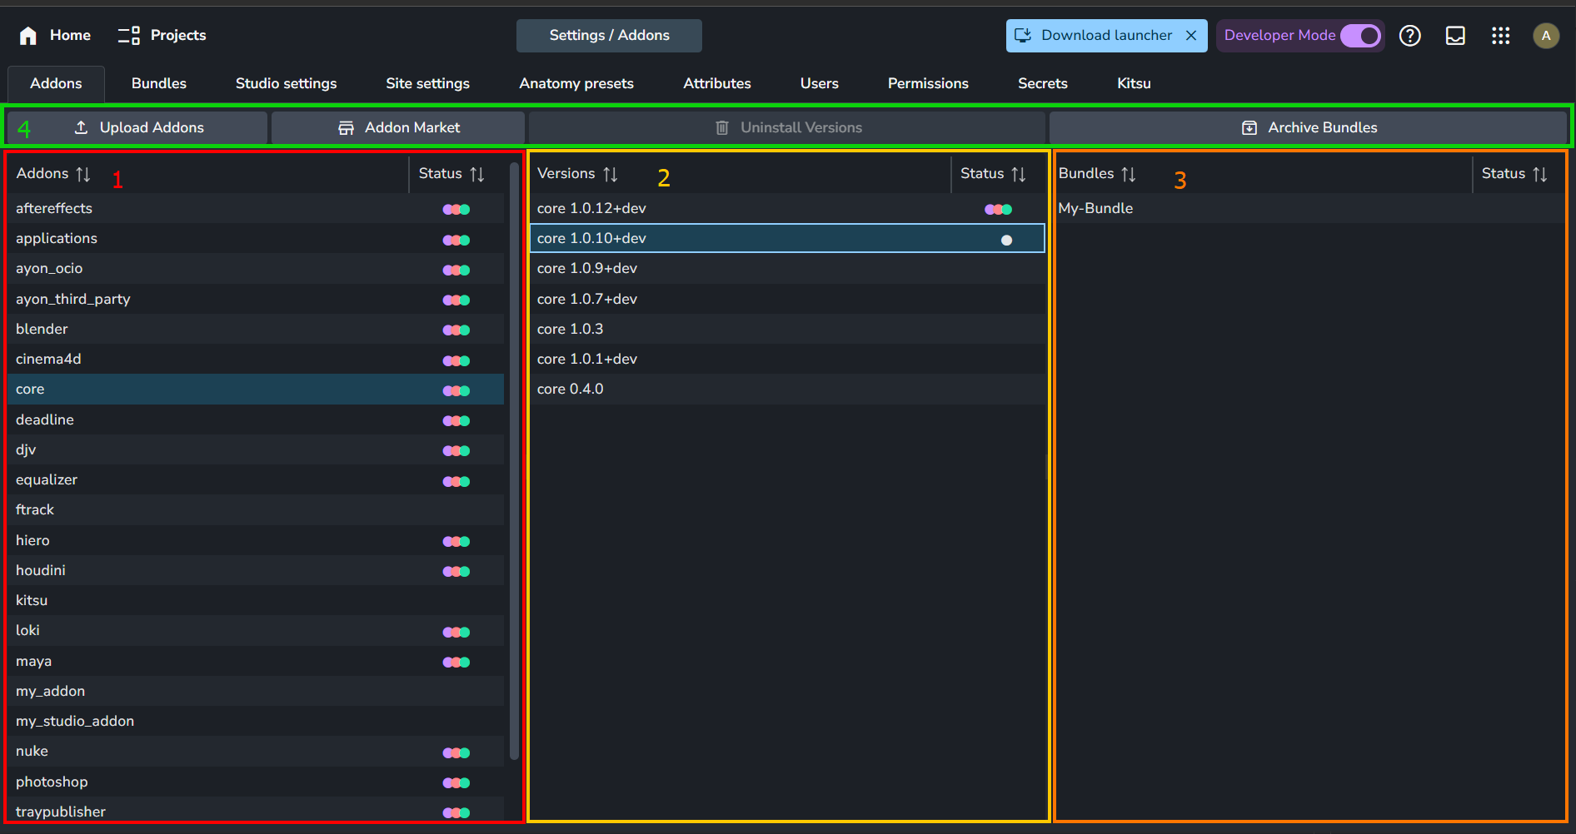1576x834 pixels.
Task: Go to the Home page
Action: [x=52, y=35]
